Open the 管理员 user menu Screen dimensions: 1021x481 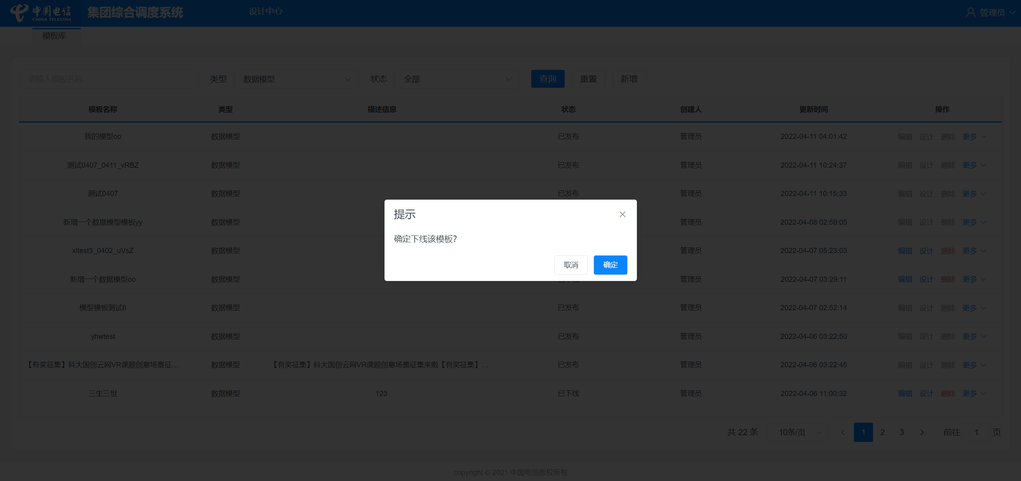coord(991,13)
